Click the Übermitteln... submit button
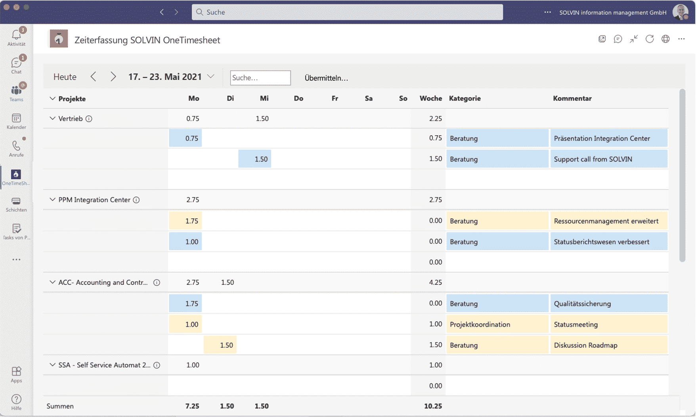696x417 pixels. tap(326, 78)
